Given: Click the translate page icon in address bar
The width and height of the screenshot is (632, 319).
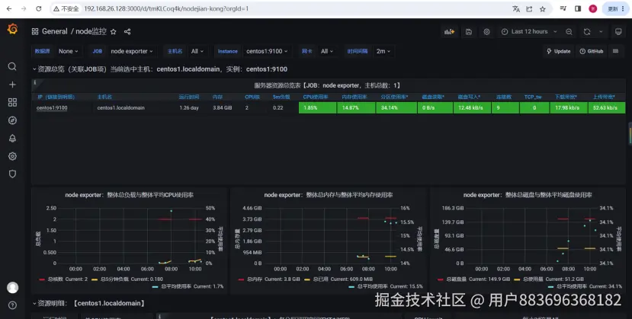Looking at the screenshot, I should pos(516,9).
